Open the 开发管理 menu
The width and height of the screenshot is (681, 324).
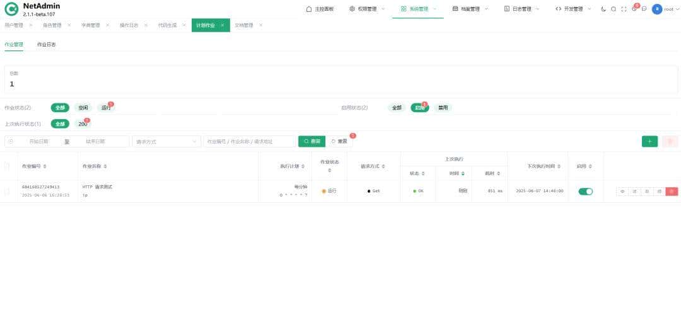[569, 9]
